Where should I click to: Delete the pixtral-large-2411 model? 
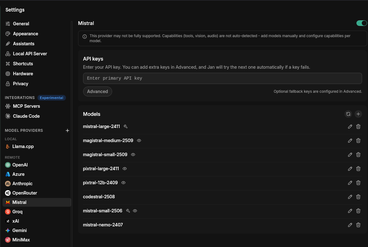358,169
